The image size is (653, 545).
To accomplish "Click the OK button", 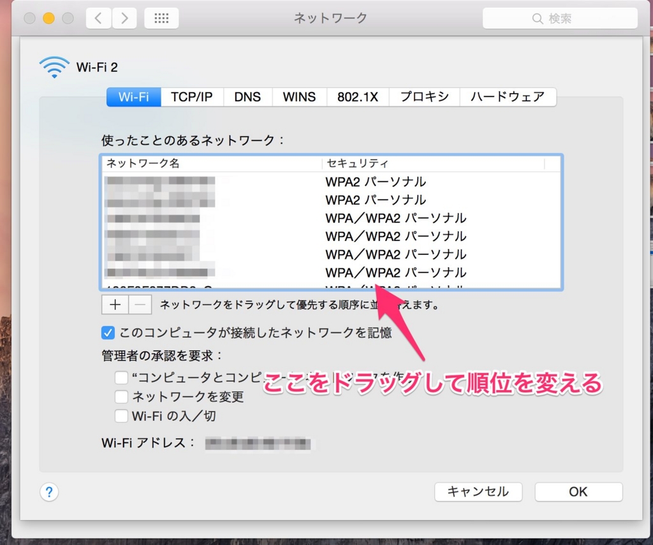I will [x=578, y=491].
